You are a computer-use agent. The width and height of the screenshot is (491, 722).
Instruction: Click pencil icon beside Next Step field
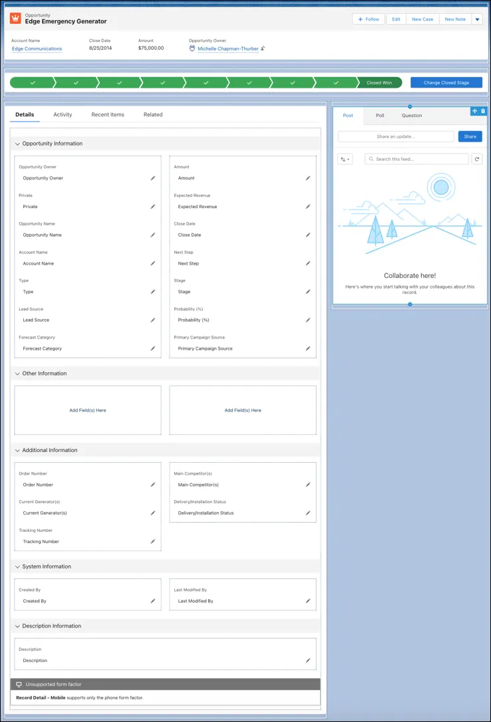tap(308, 263)
